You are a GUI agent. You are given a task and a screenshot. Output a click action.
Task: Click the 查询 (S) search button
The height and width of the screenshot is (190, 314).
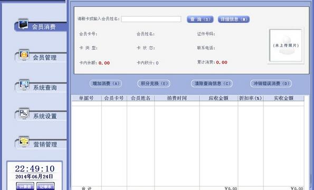[x=200, y=19]
